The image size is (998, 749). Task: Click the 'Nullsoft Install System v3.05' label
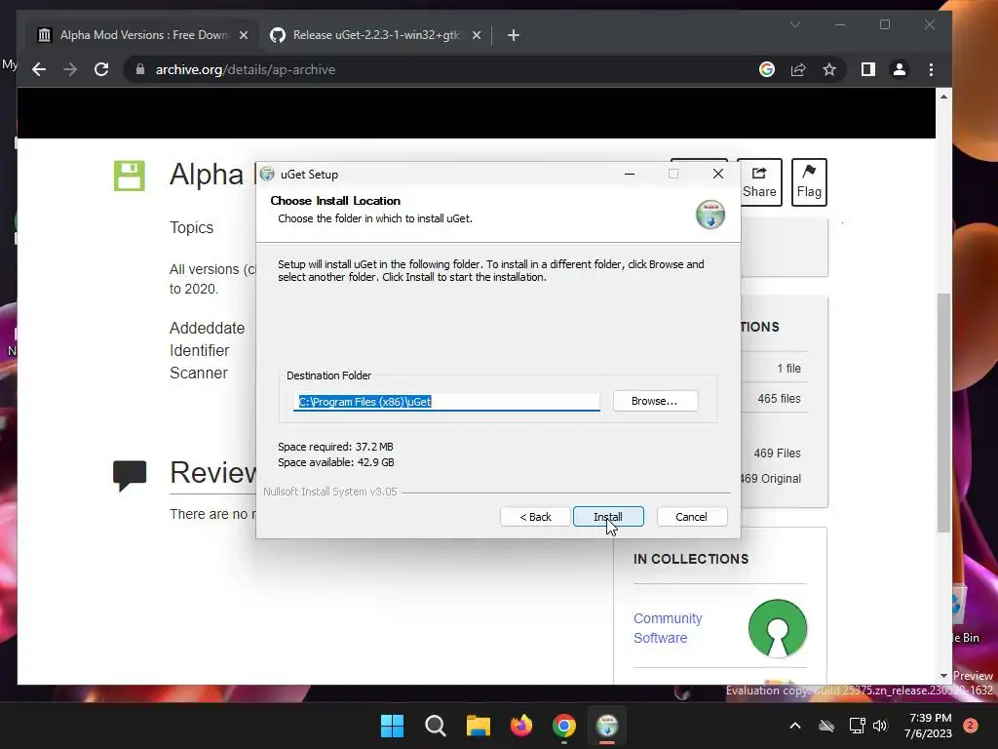pos(329,492)
